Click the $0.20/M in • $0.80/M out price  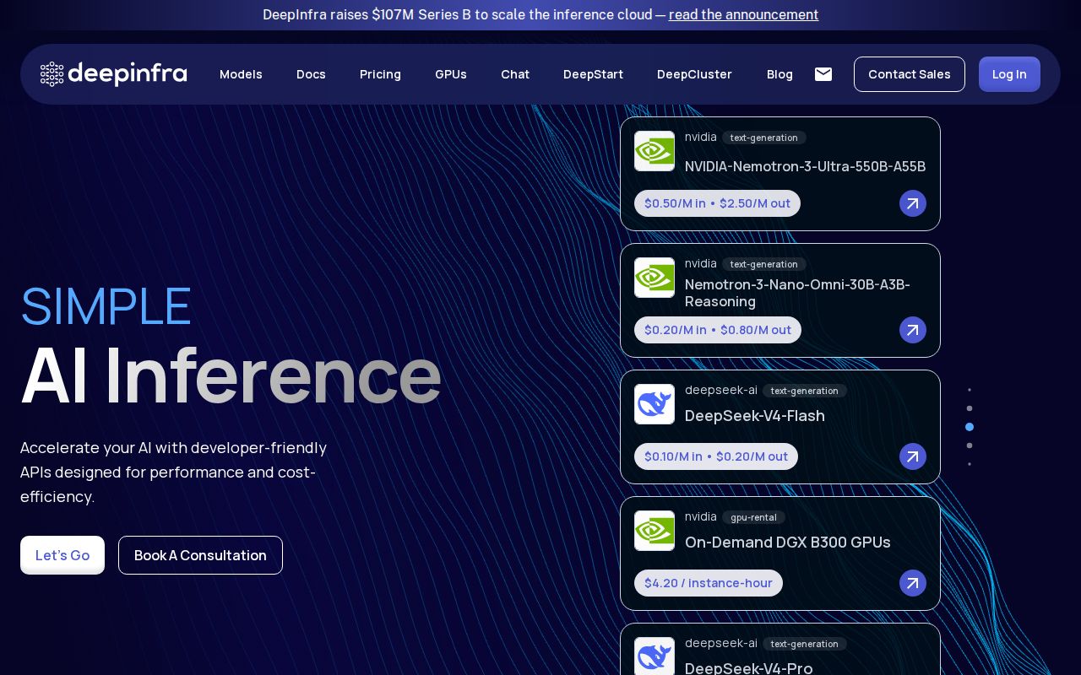718,330
